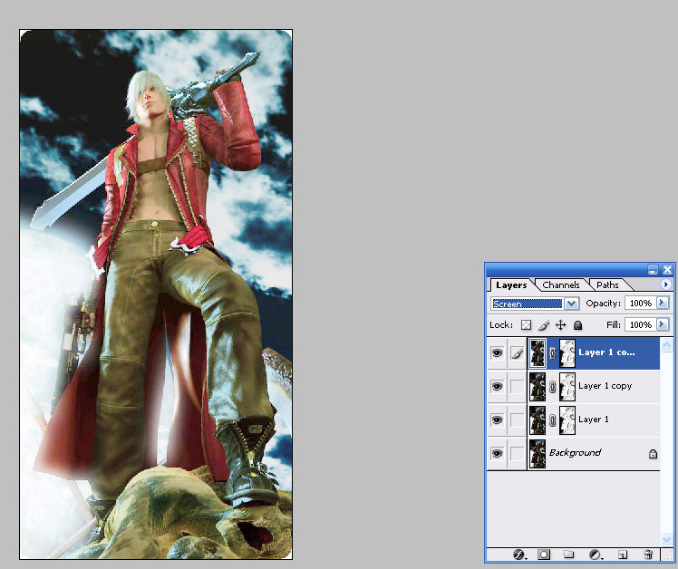The image size is (678, 569).
Task: Click the Lock all padlock icon
Action: point(577,324)
